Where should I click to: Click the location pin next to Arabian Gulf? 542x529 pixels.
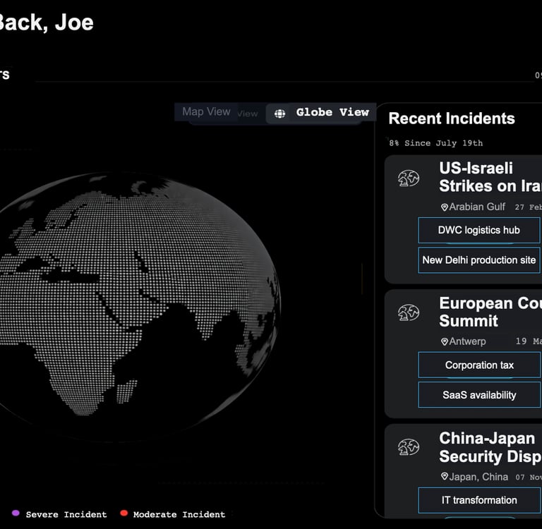[x=445, y=207]
